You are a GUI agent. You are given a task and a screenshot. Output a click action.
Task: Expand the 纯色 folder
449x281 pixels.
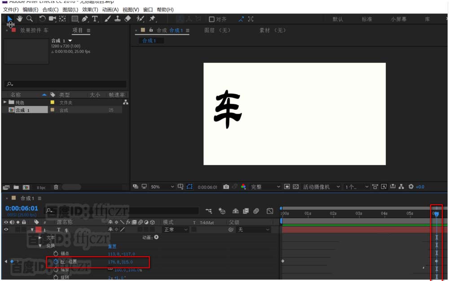[x=5, y=102]
